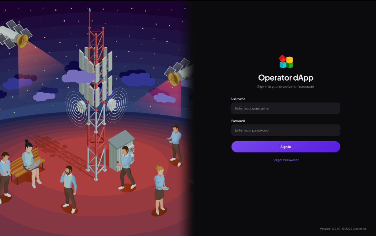Focus the Password input field
376x236 pixels.
(286, 130)
